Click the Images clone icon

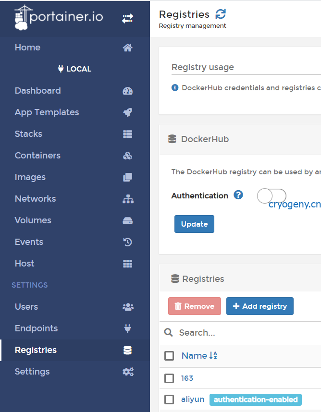point(128,177)
